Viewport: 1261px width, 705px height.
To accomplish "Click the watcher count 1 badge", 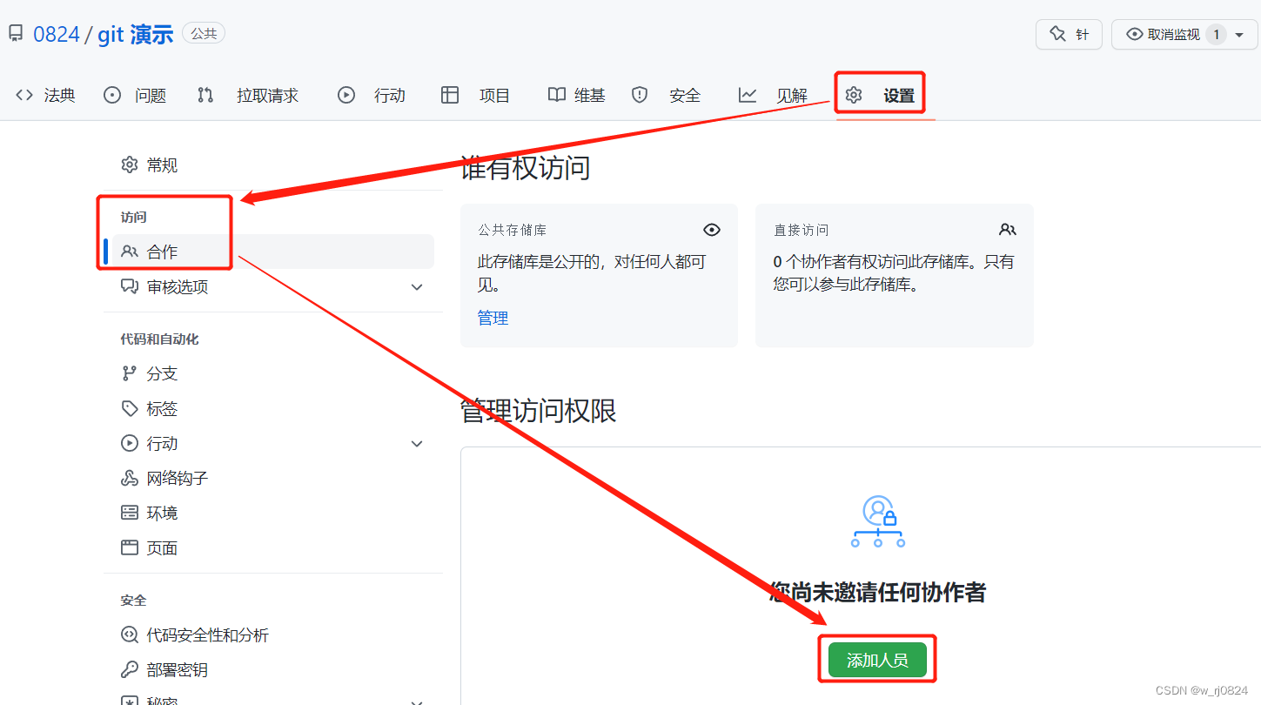I will pyautogui.click(x=1216, y=34).
